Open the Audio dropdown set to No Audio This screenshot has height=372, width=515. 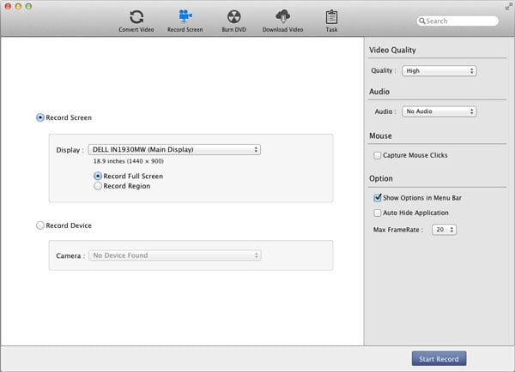pyautogui.click(x=439, y=111)
